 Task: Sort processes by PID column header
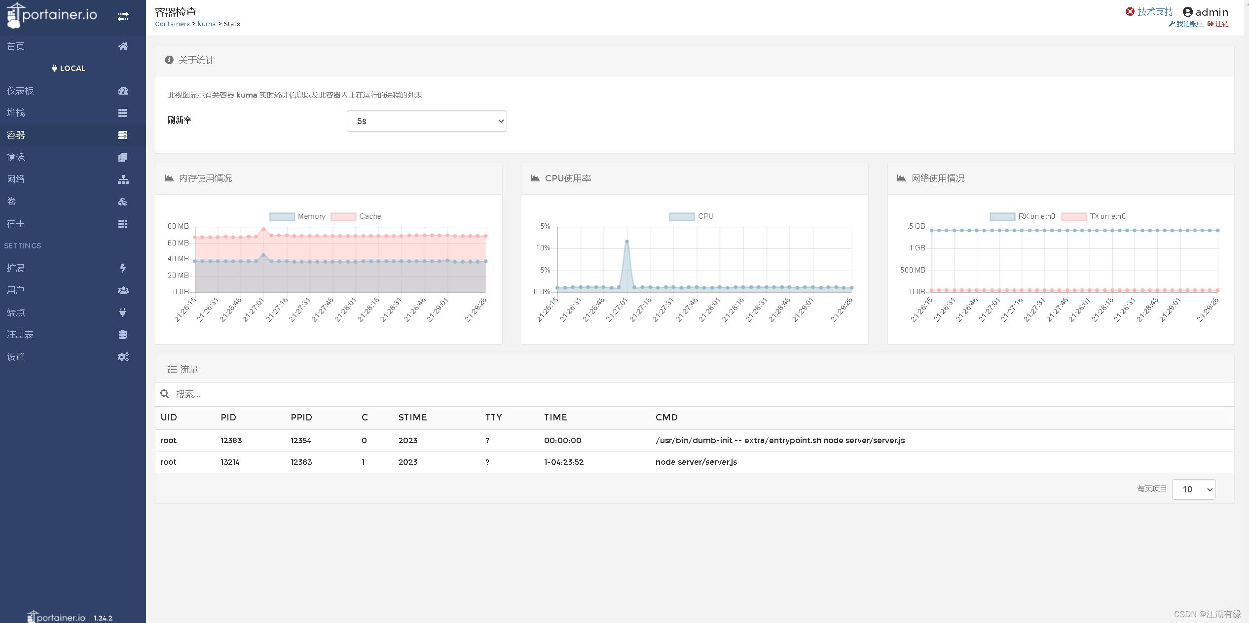click(x=228, y=417)
